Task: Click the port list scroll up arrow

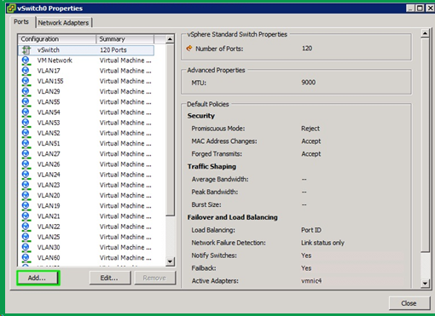Action: coord(170,39)
